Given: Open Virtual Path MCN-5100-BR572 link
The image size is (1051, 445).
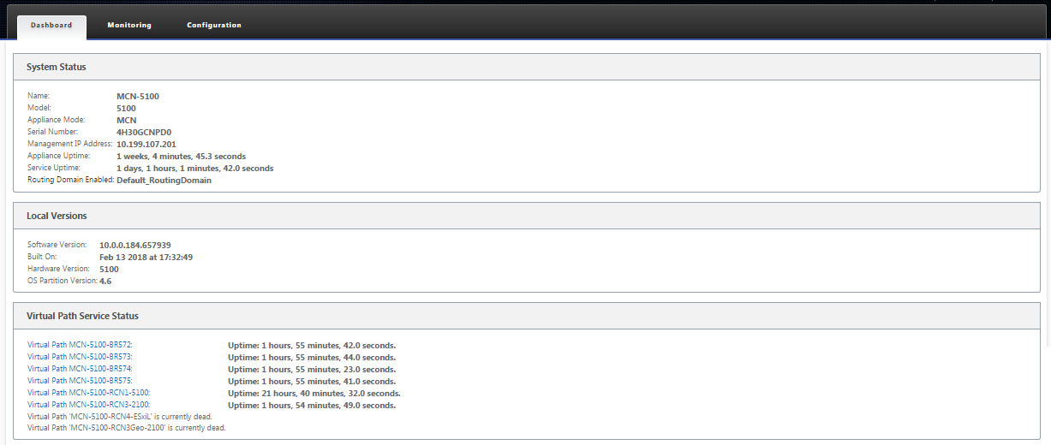Looking at the screenshot, I should tap(80, 345).
